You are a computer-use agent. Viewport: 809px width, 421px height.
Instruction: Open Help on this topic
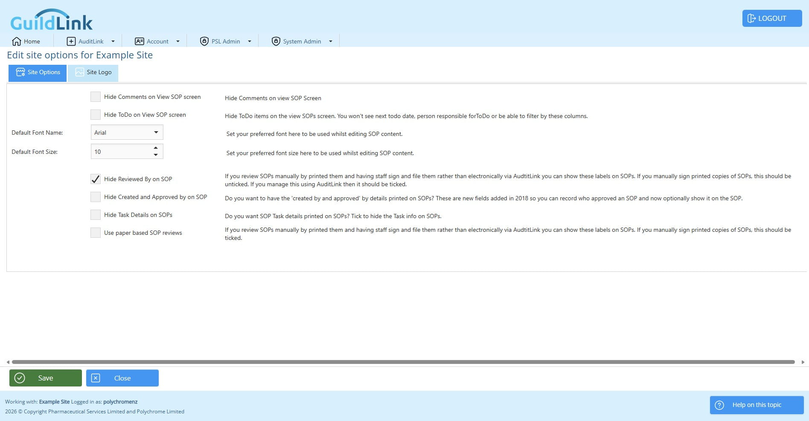(757, 405)
